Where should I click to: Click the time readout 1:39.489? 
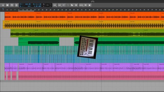click(x=37, y=6)
